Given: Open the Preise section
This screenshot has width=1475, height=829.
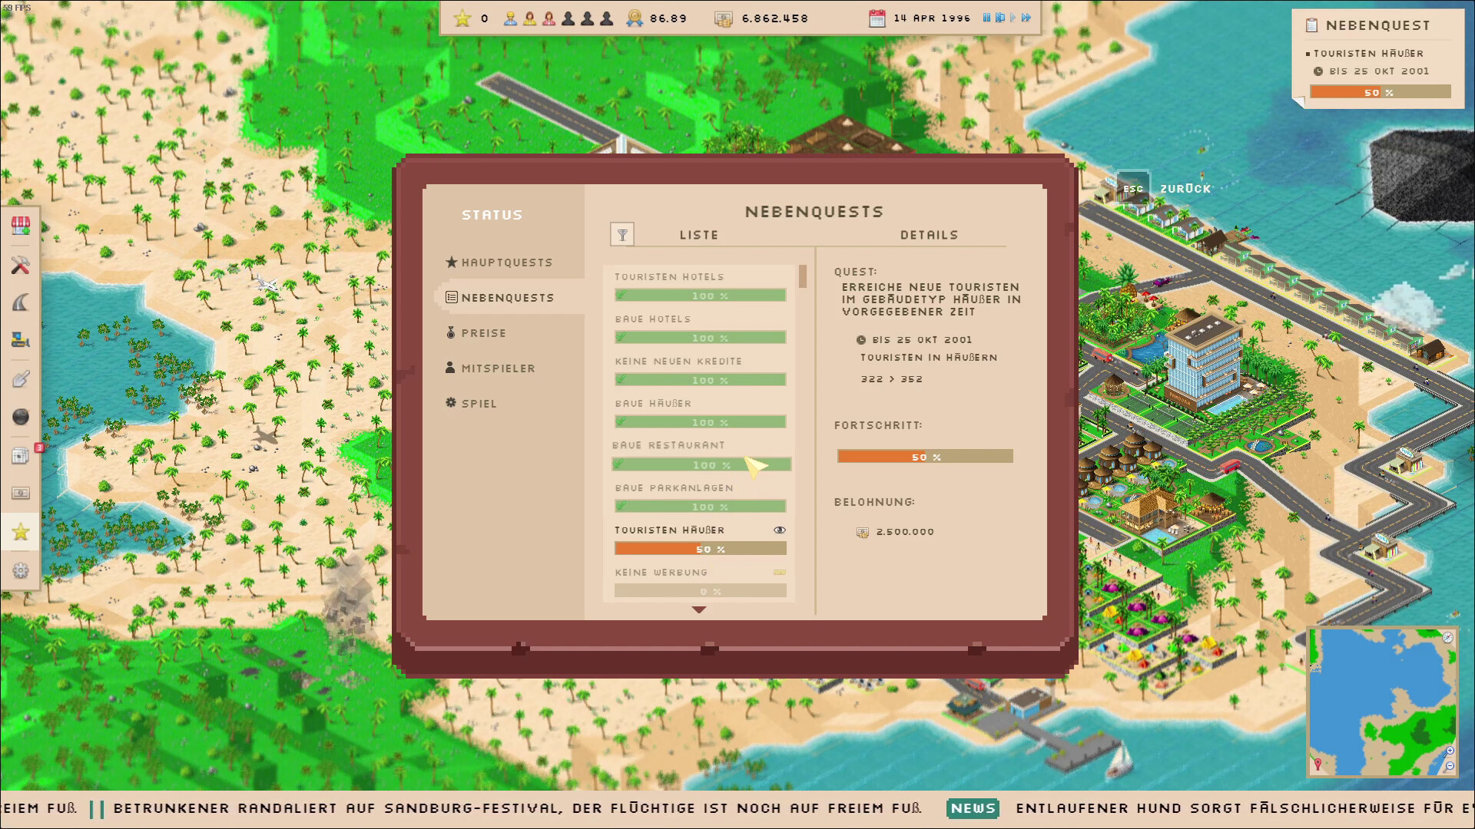Looking at the screenshot, I should click(482, 332).
